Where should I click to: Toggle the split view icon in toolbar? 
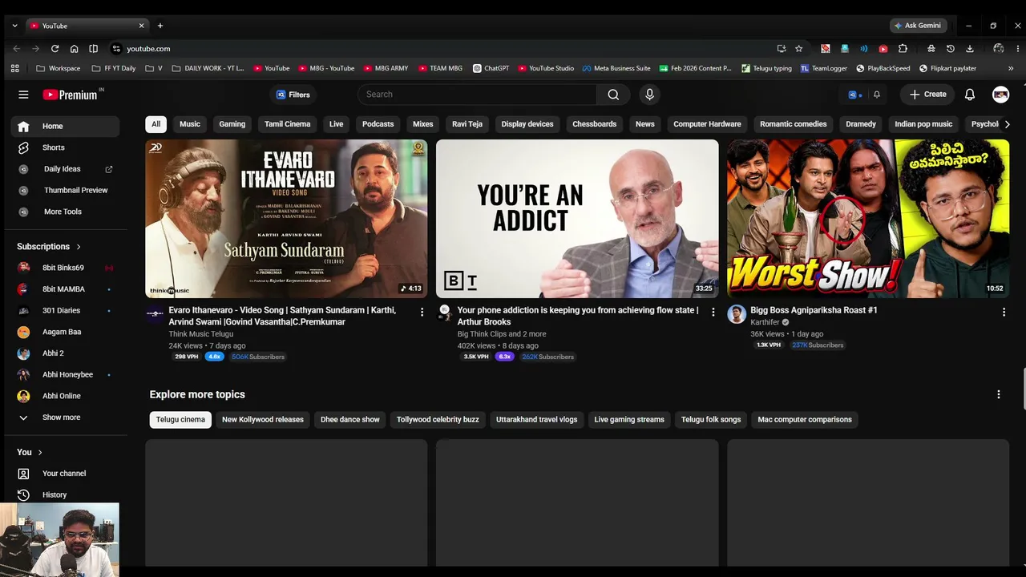click(x=93, y=49)
